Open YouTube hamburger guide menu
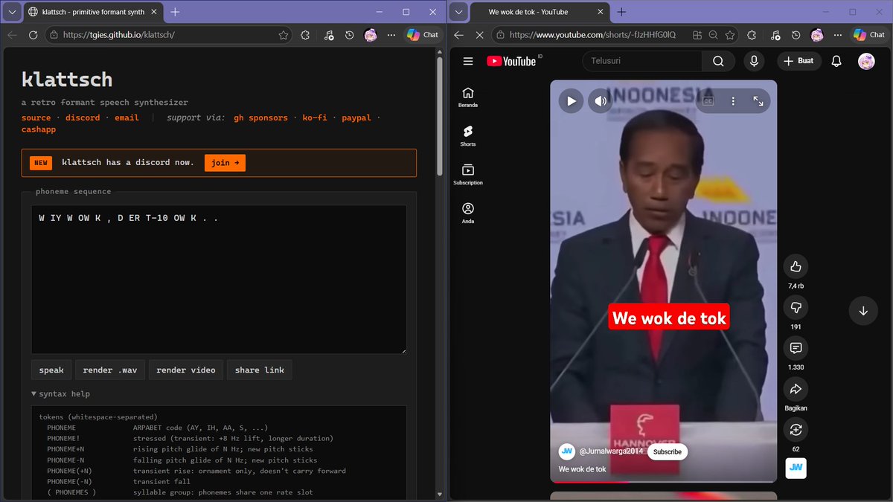The height and width of the screenshot is (502, 893). 468,61
